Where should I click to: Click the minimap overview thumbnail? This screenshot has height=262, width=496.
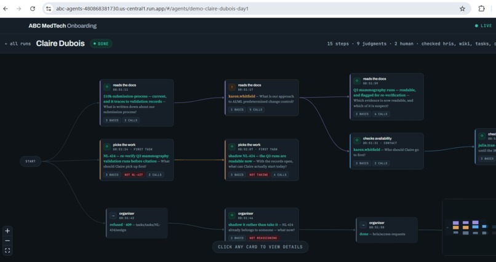coord(469,227)
